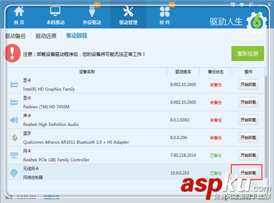Click the 驱动人生 gear logo with 6
The height and width of the screenshot is (203, 274).
(257, 22)
